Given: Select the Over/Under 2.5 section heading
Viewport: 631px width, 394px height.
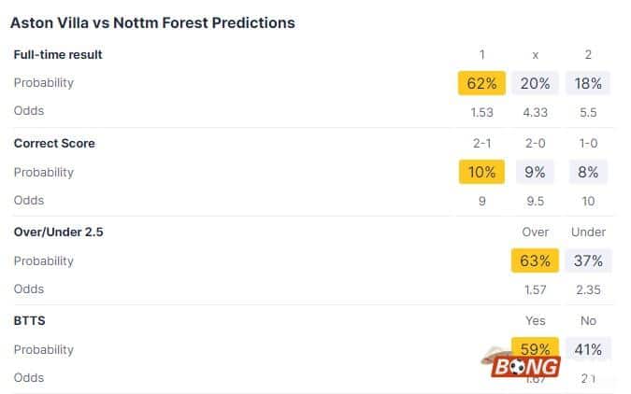Looking at the screenshot, I should (58, 232).
